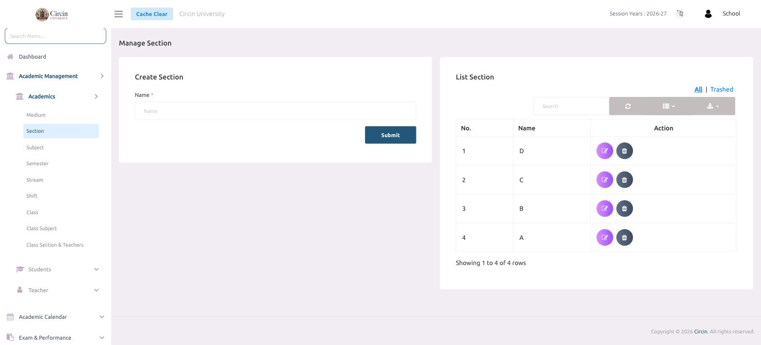Show Trashed sections link
761x345 pixels.
[x=722, y=89]
